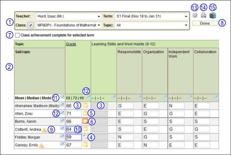Click the add comment icon for Fiddler, Morgan
231x155 pixels.
85,137
